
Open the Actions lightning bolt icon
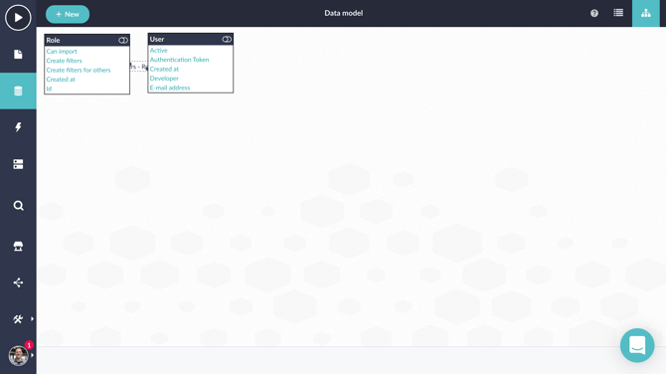[18, 127]
